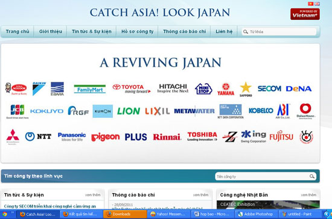Click xem thêm in Tin tức & Sự kiện
This screenshot has height=219, width=332.
(x=93, y=195)
